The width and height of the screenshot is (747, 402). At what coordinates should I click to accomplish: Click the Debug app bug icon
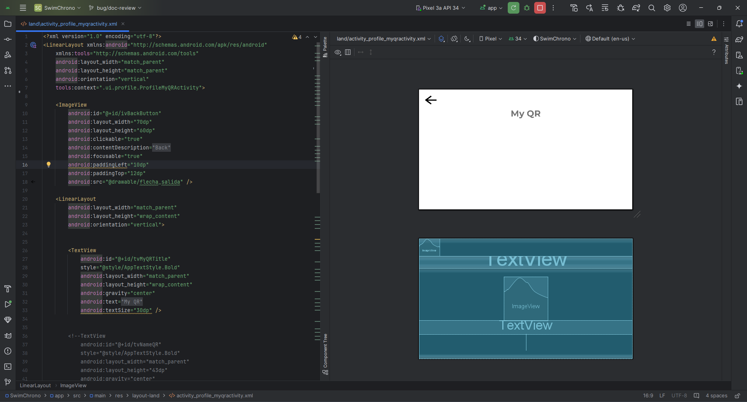tap(527, 8)
